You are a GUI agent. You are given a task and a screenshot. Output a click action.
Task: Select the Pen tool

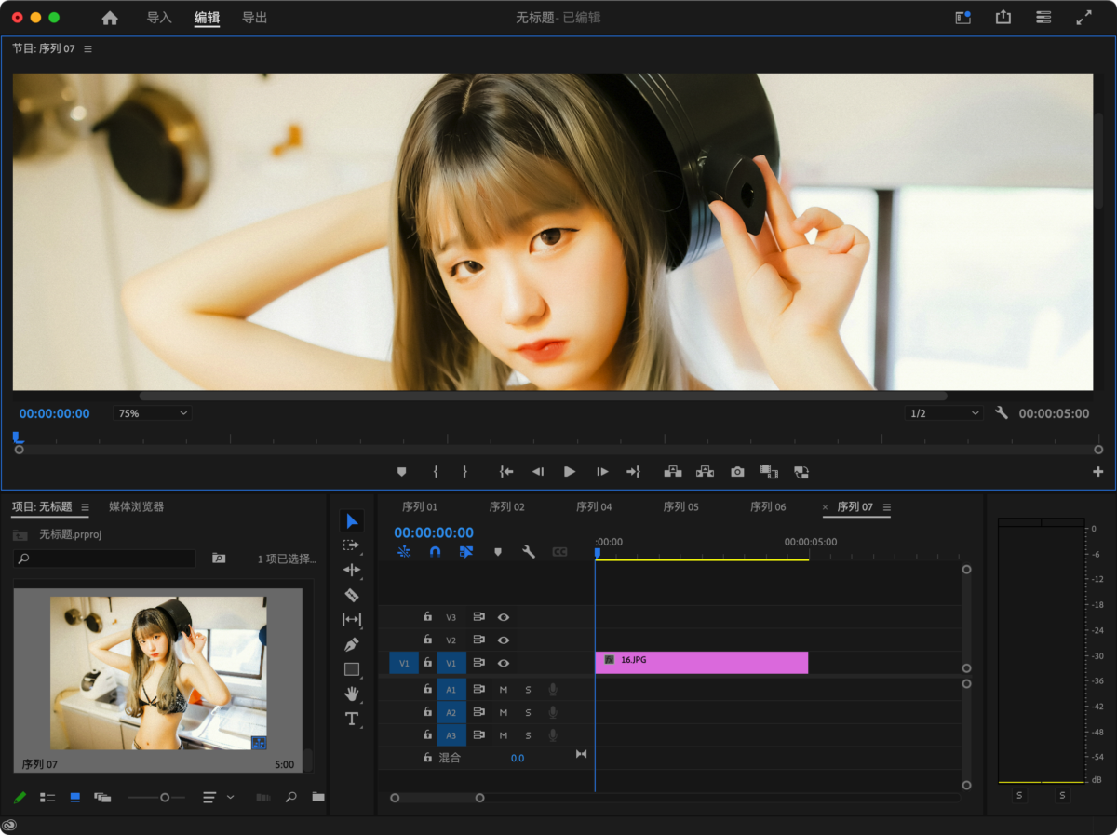[352, 644]
